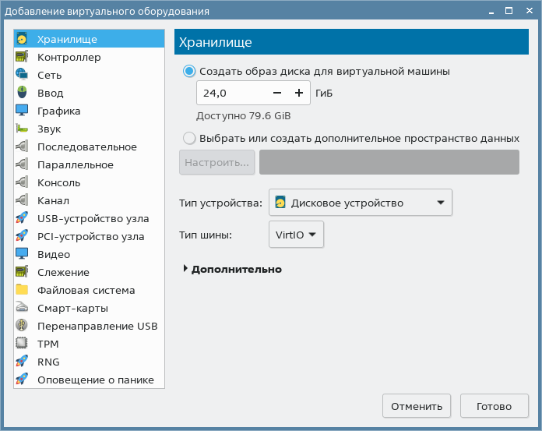
Task: Open the device type dropdown "Дисковое устройство"
Action: pos(361,203)
